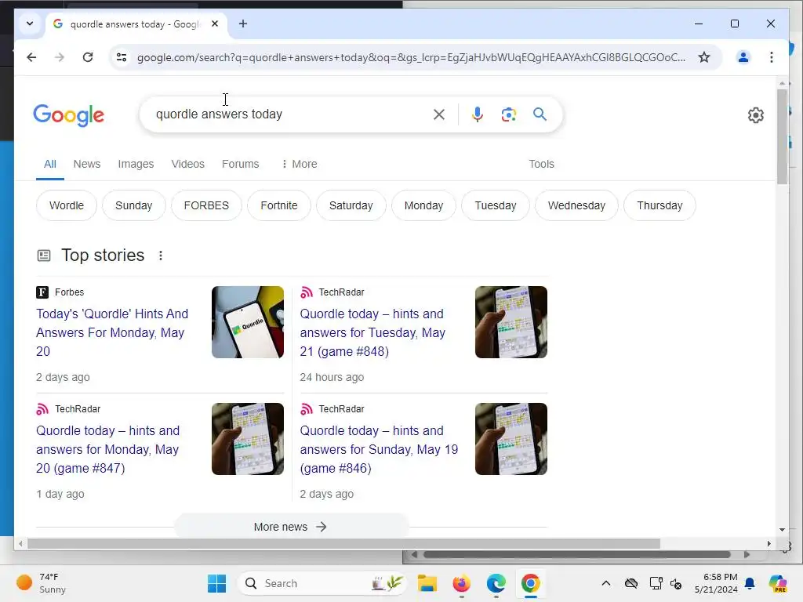803x602 pixels.
Task: Filter by Sunday chip
Action: click(x=133, y=205)
